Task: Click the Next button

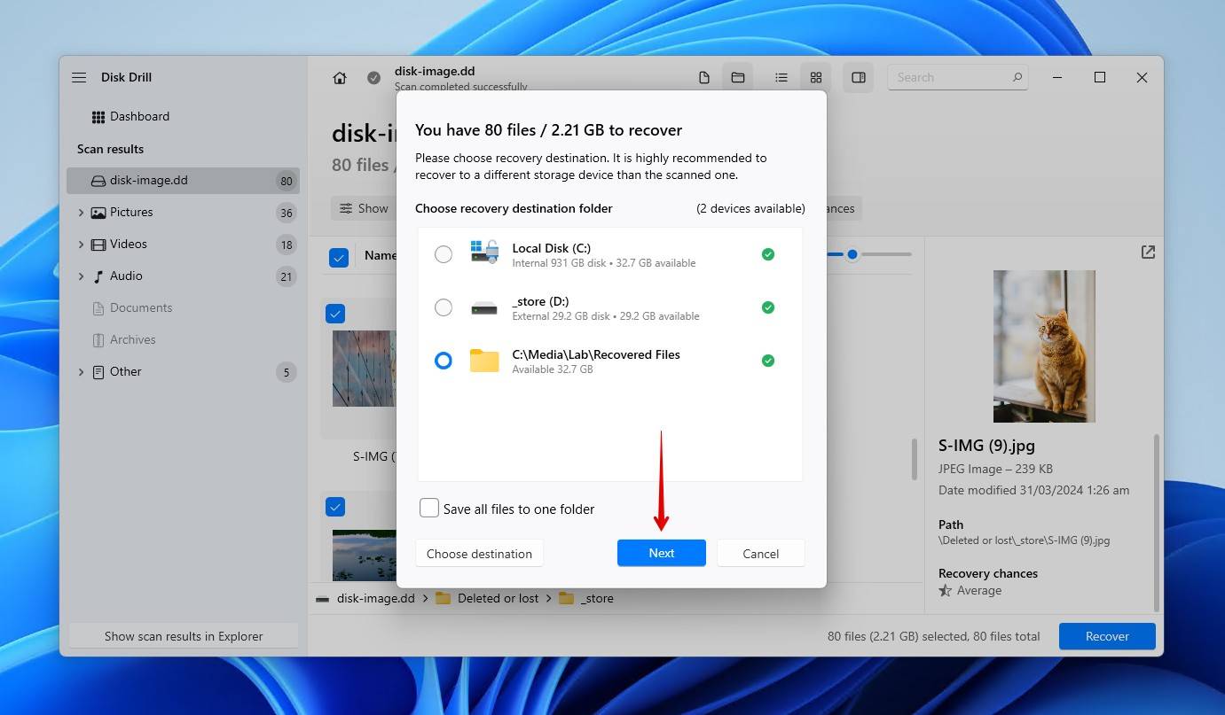Action: point(662,553)
